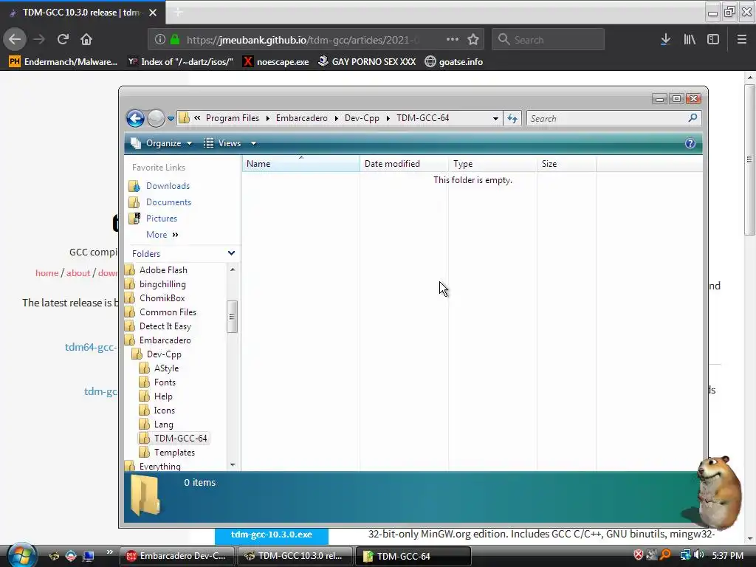Click Explorer forward navigation button

point(156,118)
